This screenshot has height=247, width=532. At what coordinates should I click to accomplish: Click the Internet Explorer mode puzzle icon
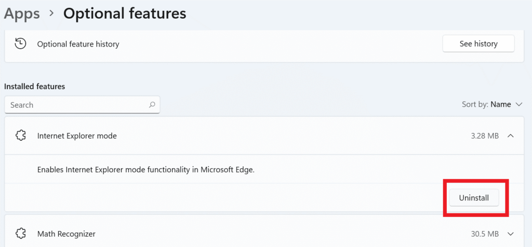(20, 136)
